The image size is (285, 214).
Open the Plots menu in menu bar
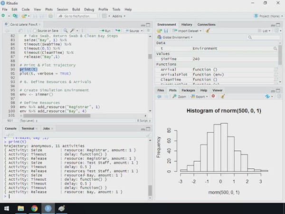coord(49,10)
